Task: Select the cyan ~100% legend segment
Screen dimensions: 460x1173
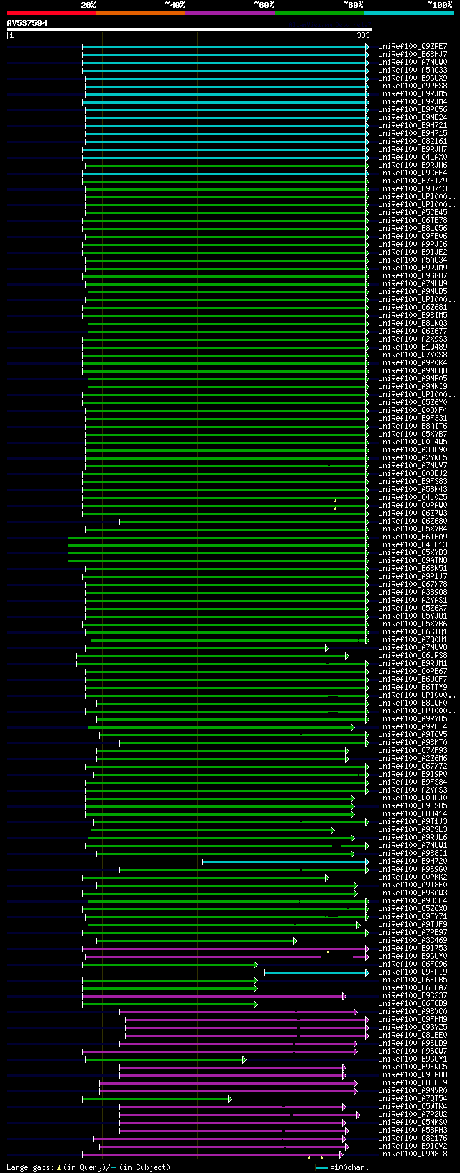Action: (x=408, y=13)
